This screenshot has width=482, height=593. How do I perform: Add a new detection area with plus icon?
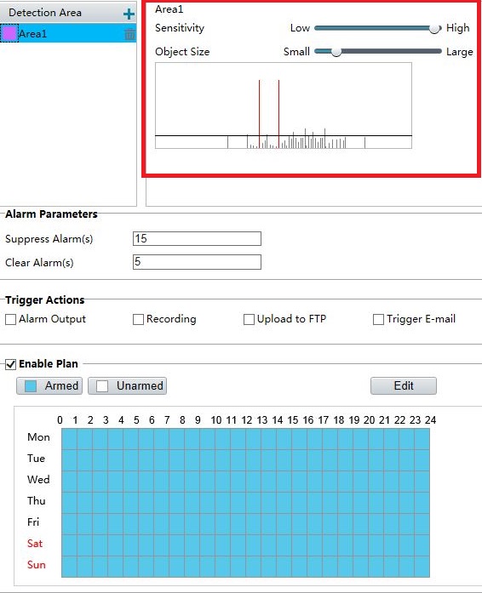coord(129,14)
